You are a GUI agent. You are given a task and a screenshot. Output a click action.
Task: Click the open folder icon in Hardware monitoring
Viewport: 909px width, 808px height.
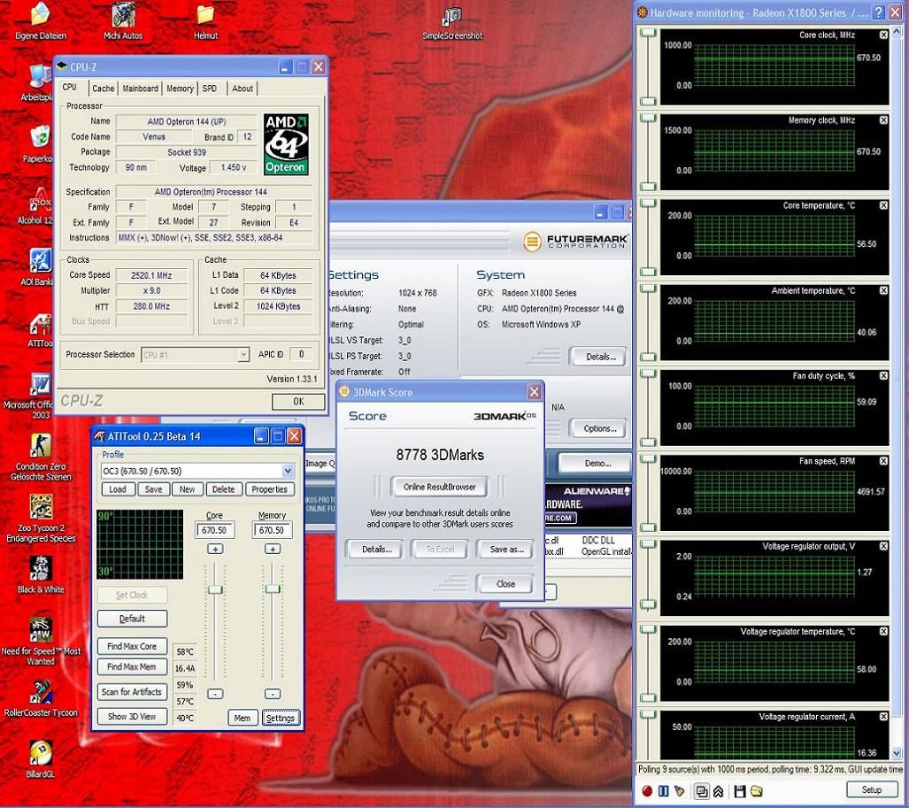(757, 790)
